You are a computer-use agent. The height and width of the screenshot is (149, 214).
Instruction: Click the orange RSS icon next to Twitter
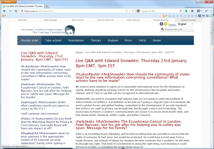coord(166,24)
